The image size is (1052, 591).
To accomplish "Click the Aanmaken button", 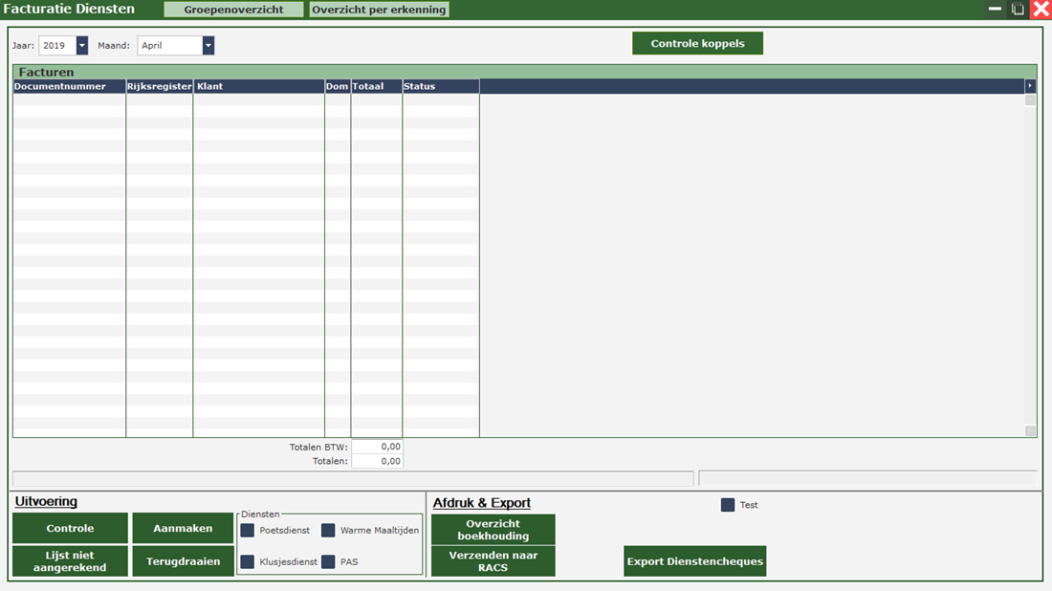I will pyautogui.click(x=183, y=529).
